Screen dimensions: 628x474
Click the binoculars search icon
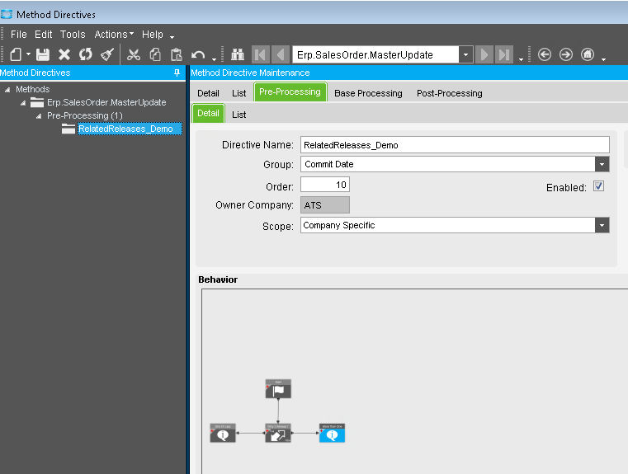[x=238, y=54]
